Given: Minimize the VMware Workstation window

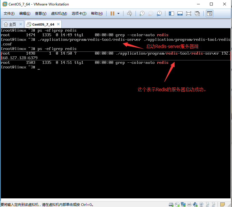Looking at the screenshot, I should (198, 4).
